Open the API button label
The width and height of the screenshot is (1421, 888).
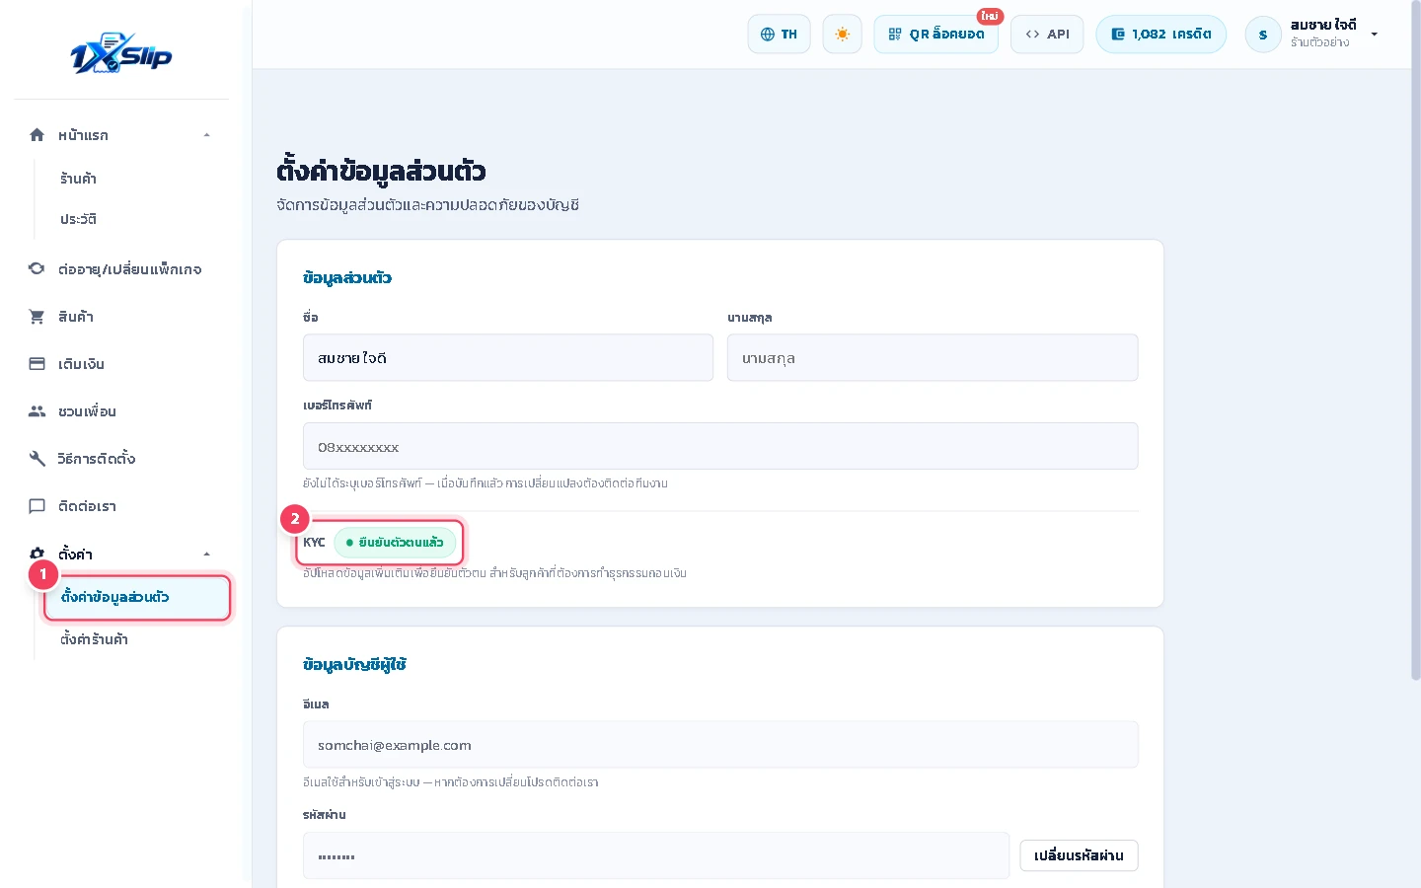1058,35
